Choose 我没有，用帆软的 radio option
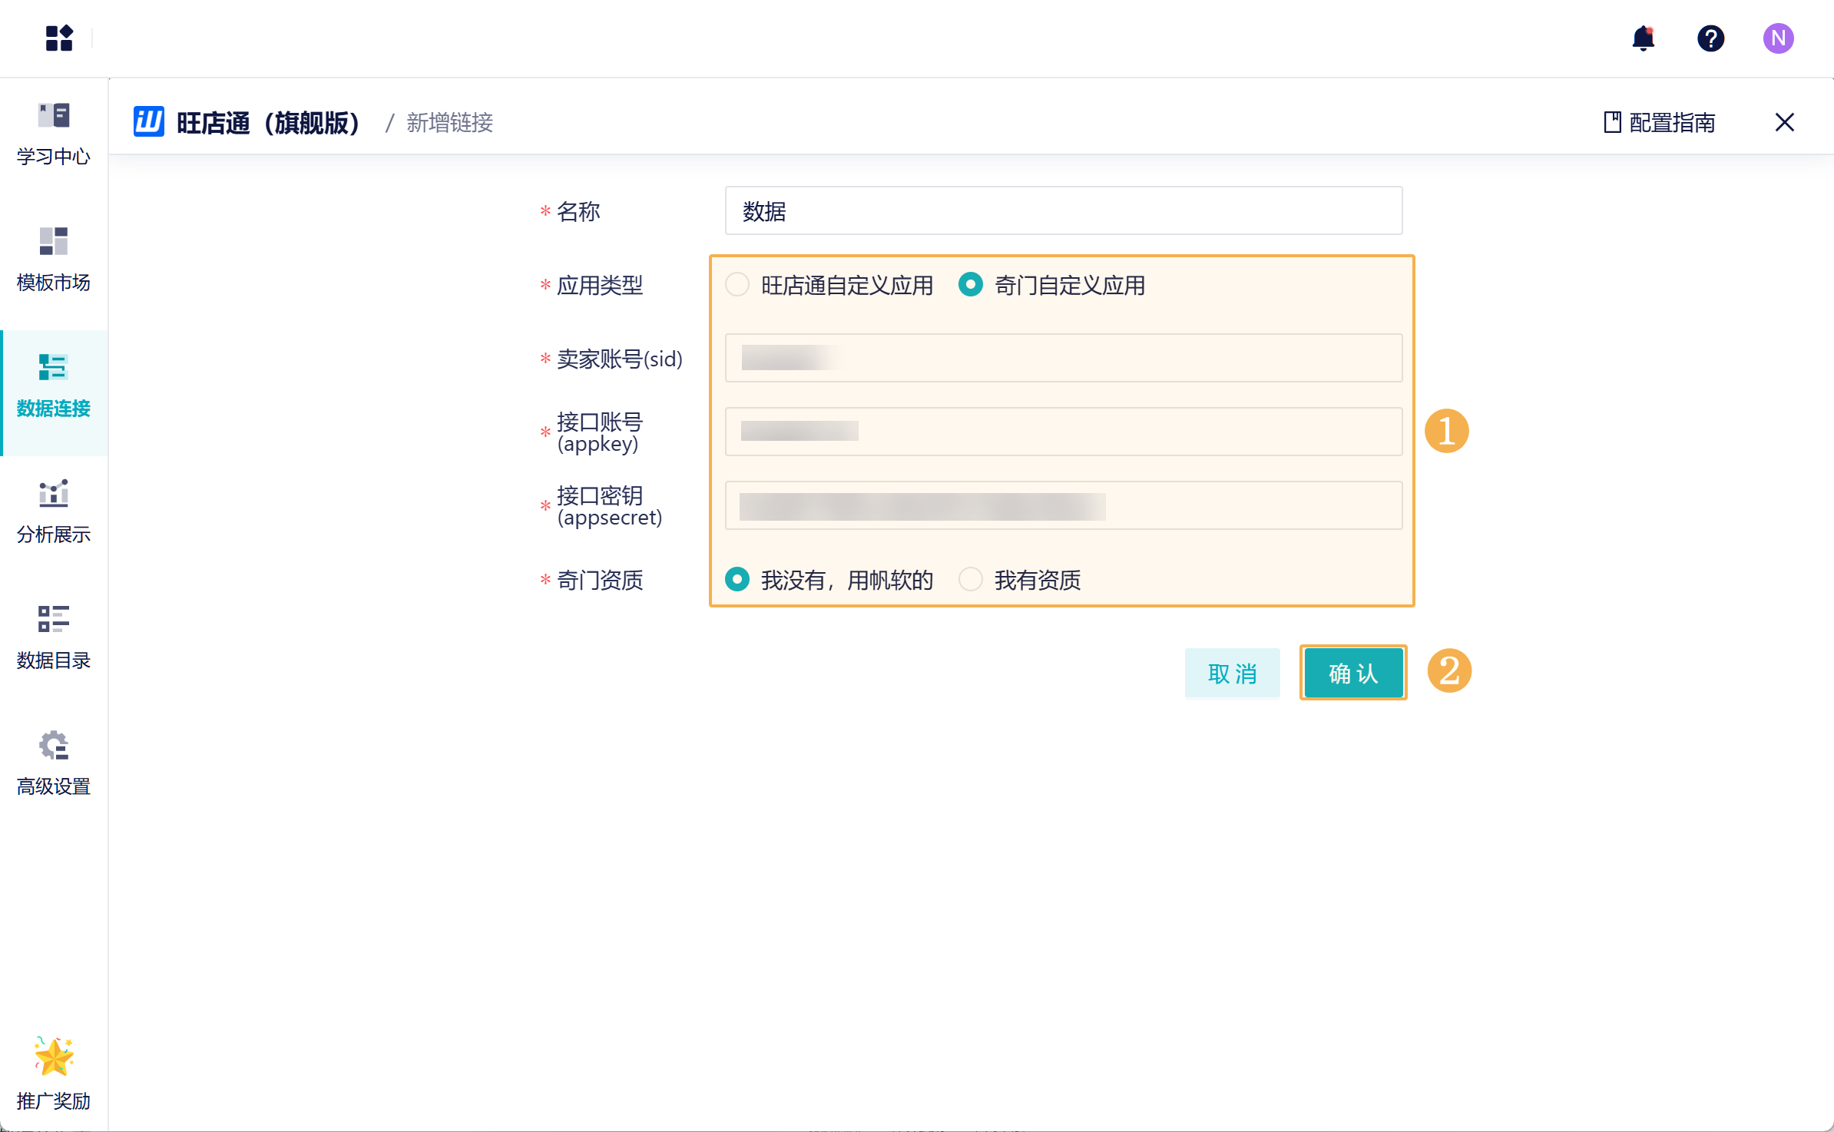This screenshot has height=1132, width=1834. [x=737, y=579]
